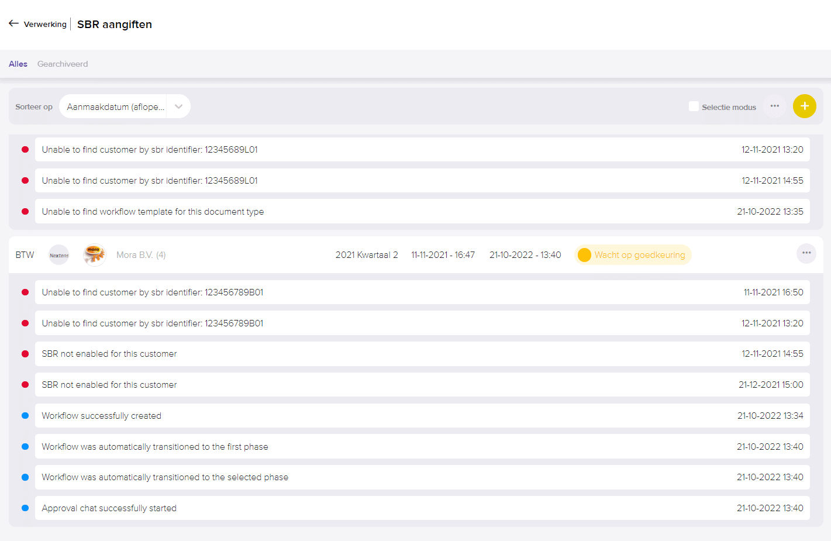
Task: Switch to the Gearchiveerd tab
Action: [63, 64]
